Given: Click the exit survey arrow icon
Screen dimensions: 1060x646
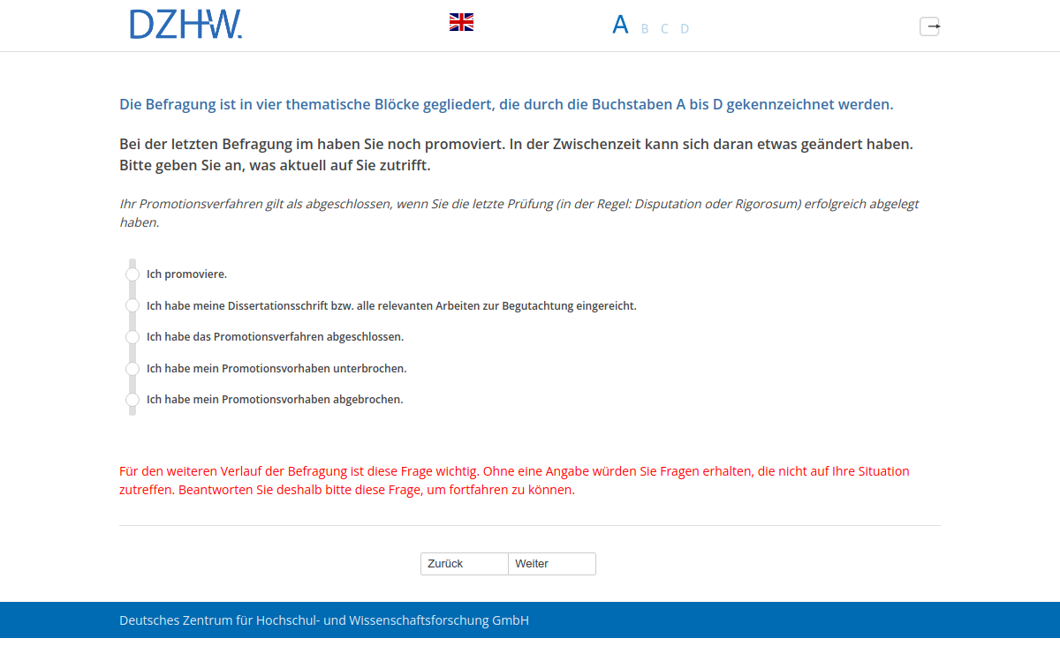Looking at the screenshot, I should [x=929, y=26].
